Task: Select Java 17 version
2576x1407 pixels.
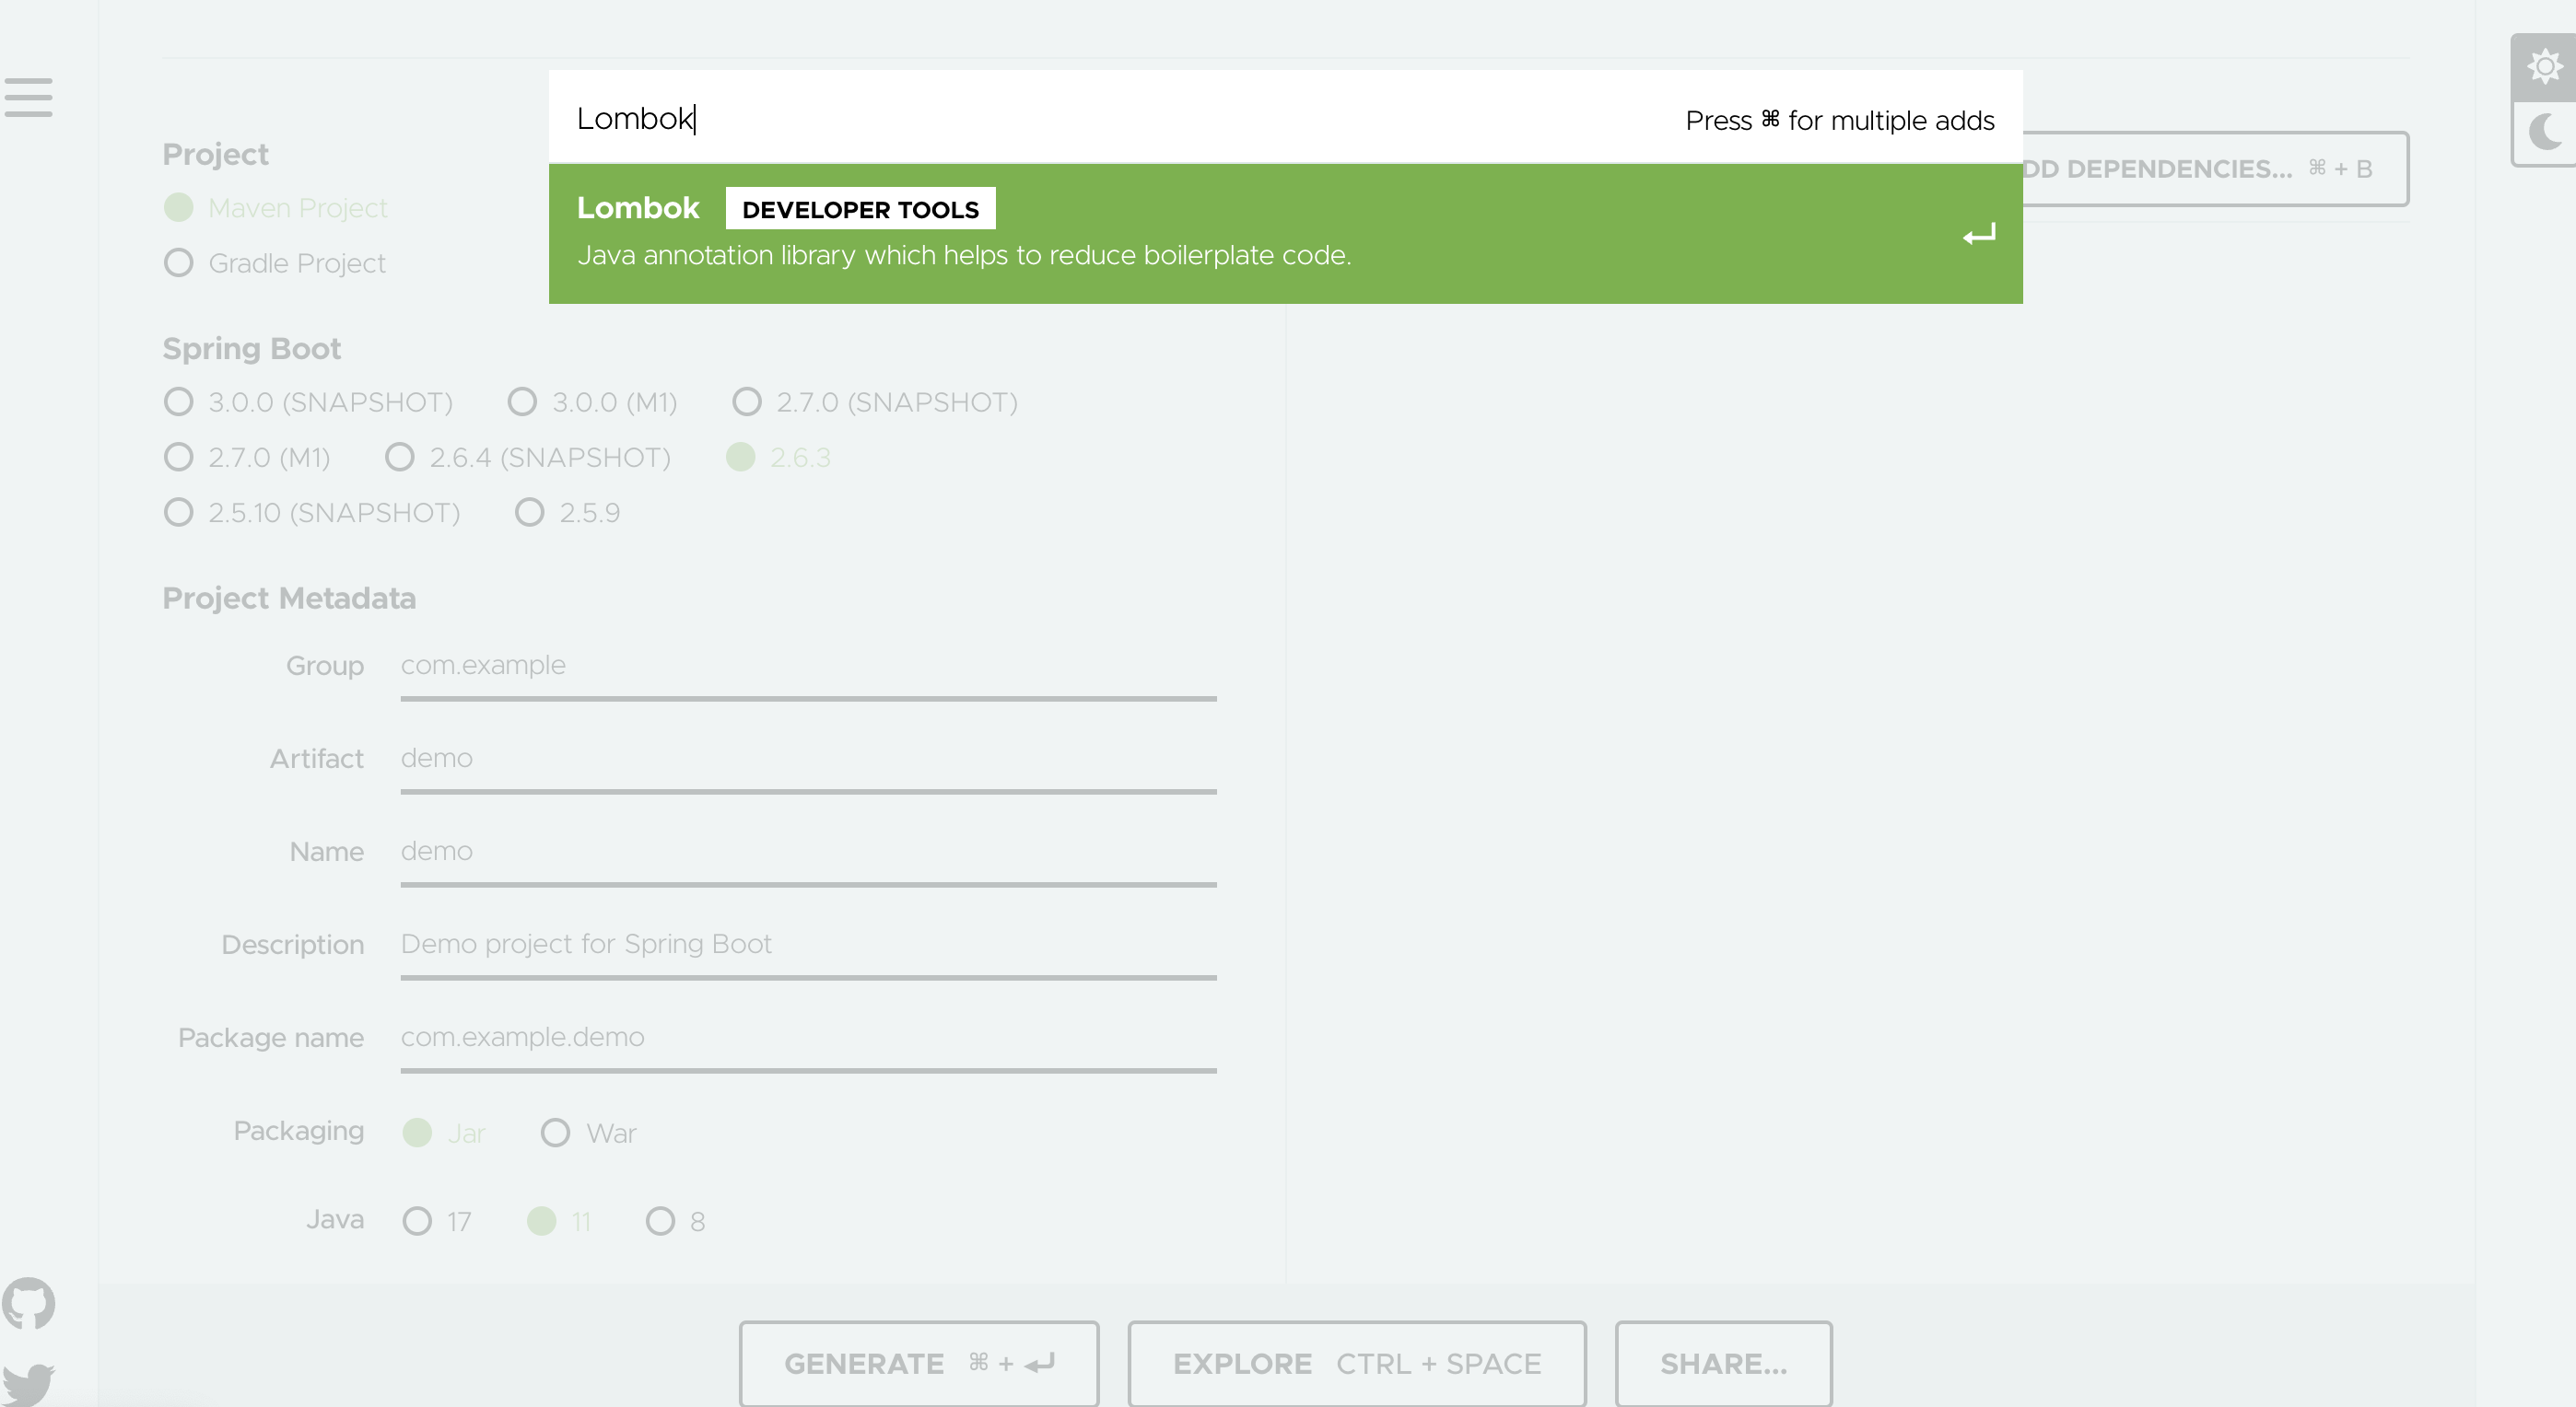Action: click(417, 1221)
